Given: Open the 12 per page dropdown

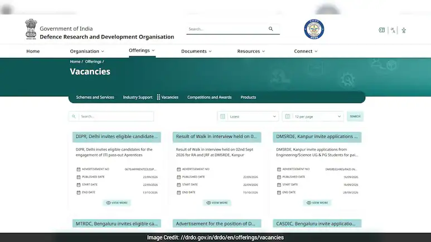Looking at the screenshot, I should click(x=313, y=117).
